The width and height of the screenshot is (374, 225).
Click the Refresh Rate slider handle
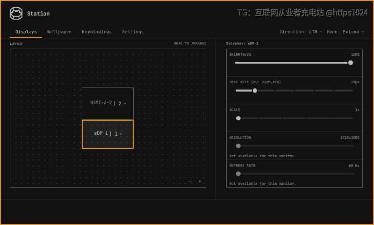tap(238, 174)
